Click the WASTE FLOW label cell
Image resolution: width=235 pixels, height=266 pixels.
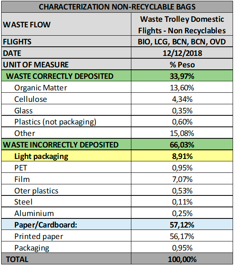click(x=66, y=24)
